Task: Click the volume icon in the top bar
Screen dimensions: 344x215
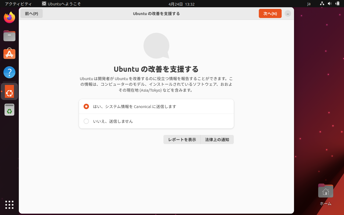Action: [329, 4]
